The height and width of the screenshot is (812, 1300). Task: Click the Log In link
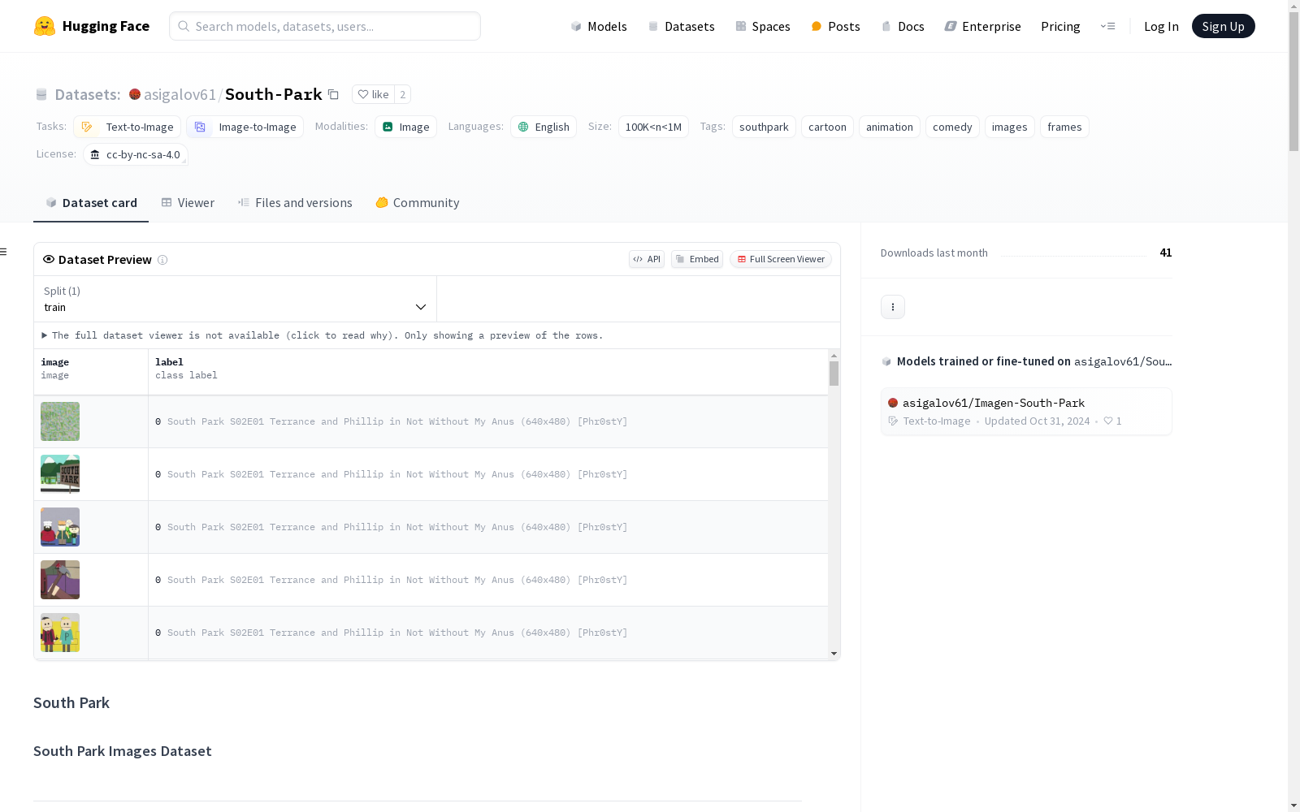click(x=1161, y=26)
